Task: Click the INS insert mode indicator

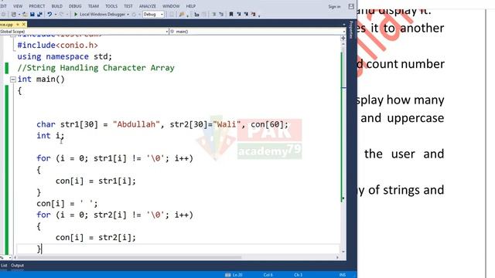Action: tap(343, 275)
